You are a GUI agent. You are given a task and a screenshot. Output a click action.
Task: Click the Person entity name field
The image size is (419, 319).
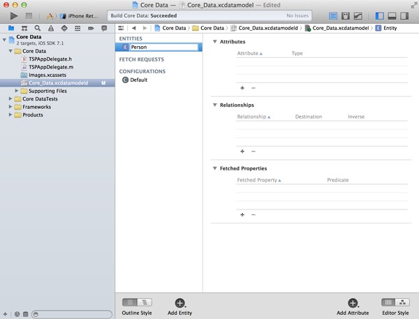(x=164, y=47)
